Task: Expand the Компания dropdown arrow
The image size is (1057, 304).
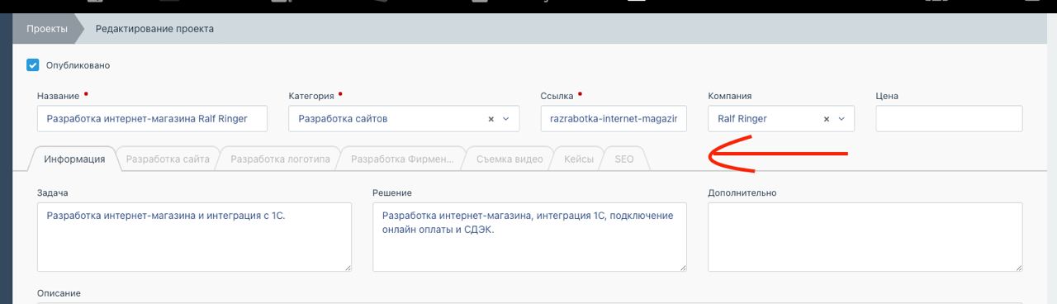Action: [x=842, y=119]
